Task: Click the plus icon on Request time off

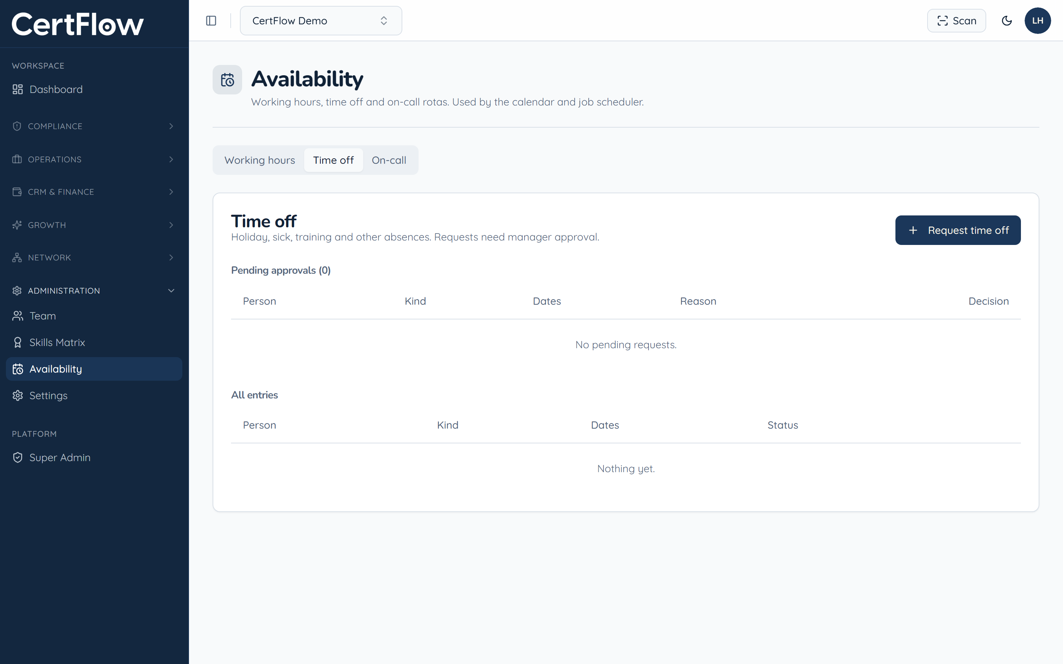Action: 913,230
